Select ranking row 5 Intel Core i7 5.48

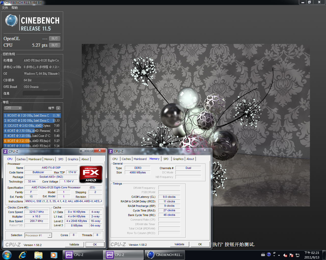tap(32, 136)
